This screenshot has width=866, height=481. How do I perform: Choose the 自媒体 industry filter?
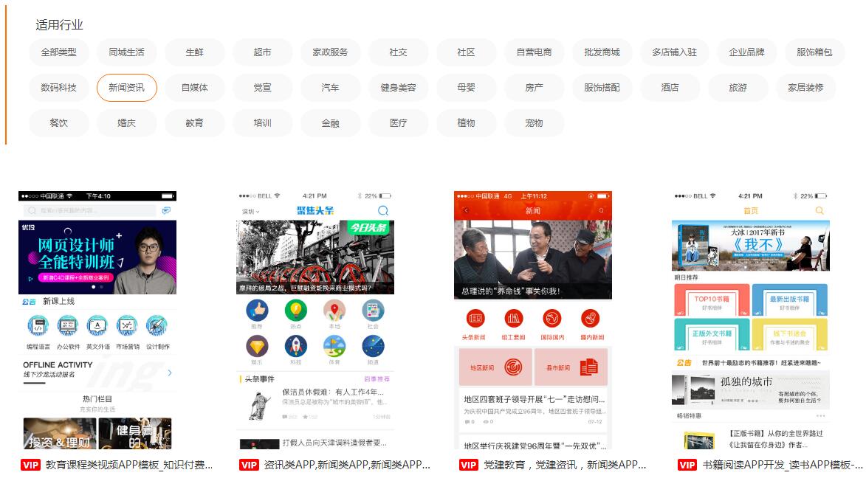point(194,88)
